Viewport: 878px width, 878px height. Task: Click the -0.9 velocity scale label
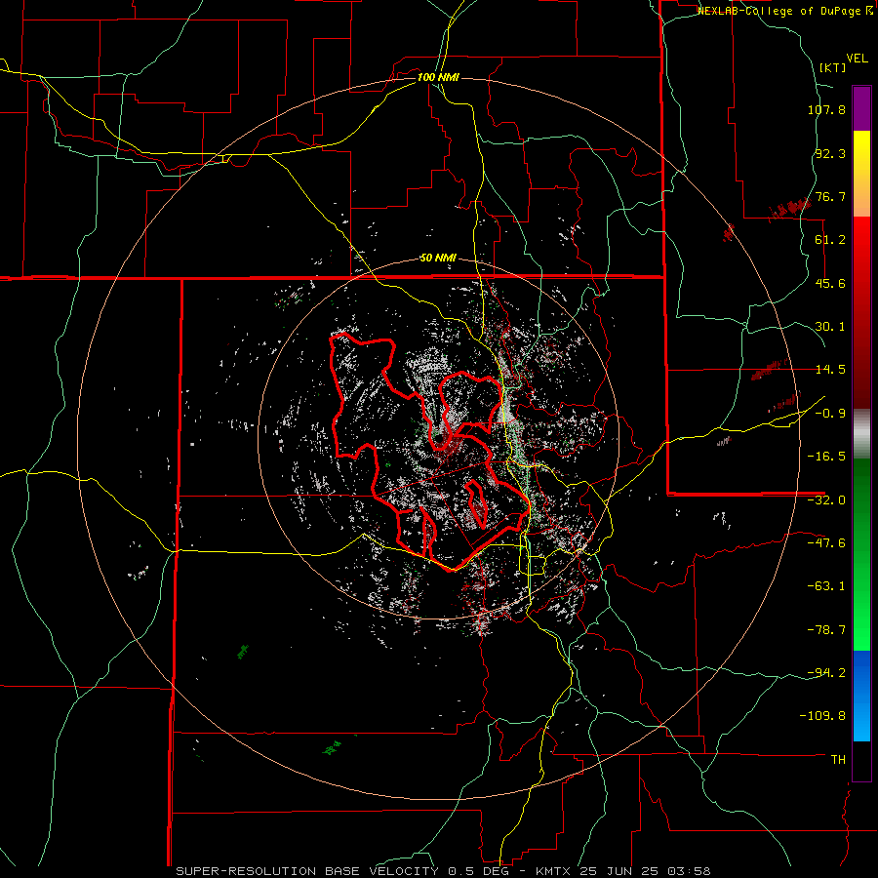coord(830,414)
